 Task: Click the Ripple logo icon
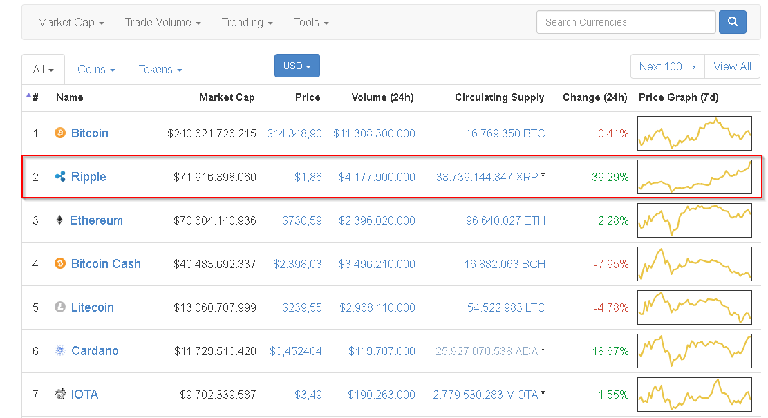pyautogui.click(x=60, y=176)
